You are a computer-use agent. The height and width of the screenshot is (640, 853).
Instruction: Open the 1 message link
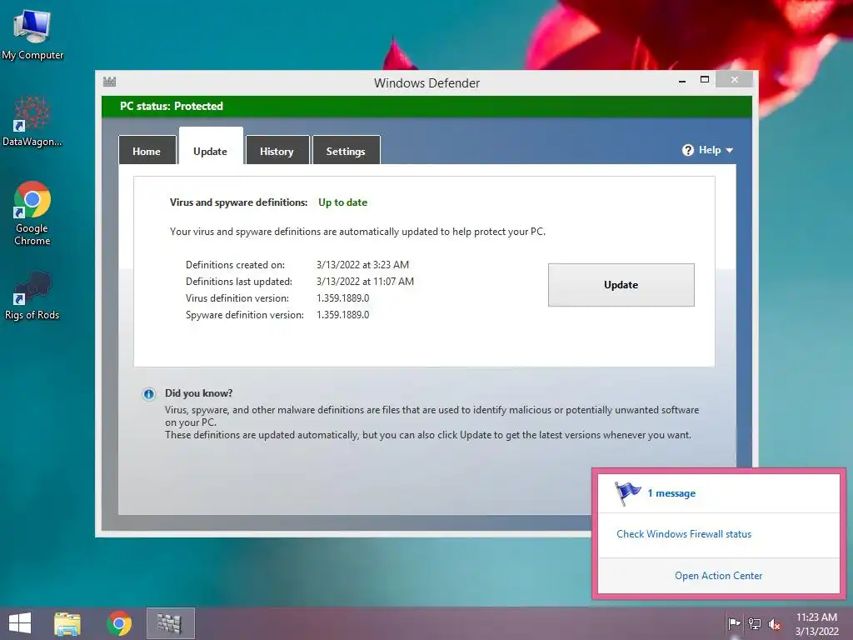click(x=671, y=493)
